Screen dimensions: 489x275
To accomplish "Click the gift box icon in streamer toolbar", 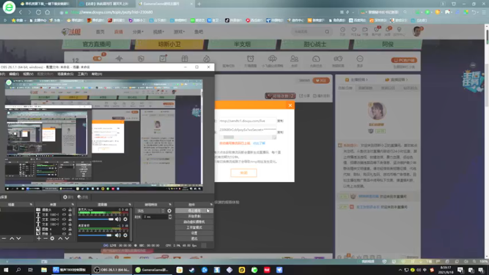I will (x=185, y=59).
